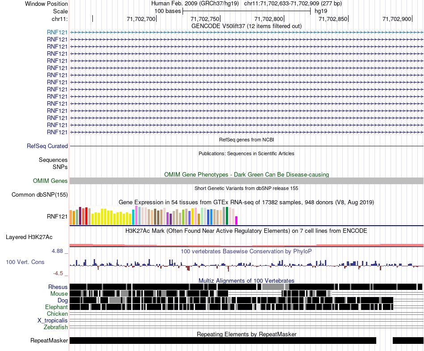Image resolution: width=424 pixels, height=351 pixels.
Task: Open '100 vertebrates Basewise Conservation by PhyloP' title
Action: pos(246,251)
